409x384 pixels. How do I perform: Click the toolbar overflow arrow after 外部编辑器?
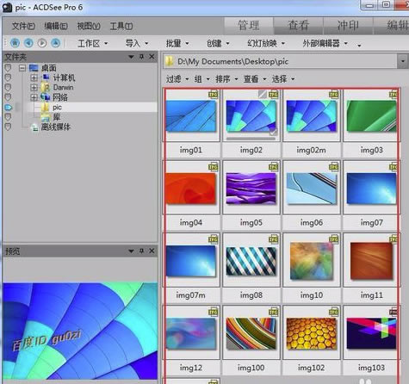[359, 45]
